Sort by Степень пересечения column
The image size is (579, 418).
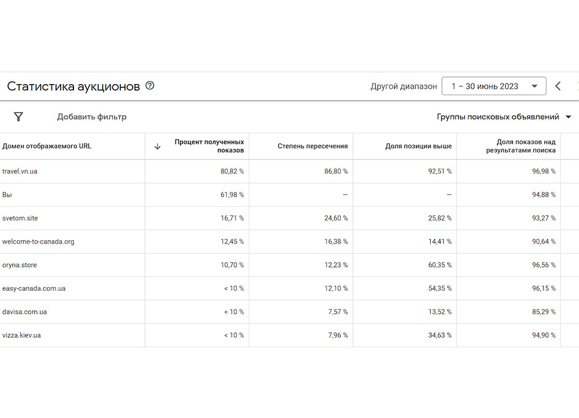312,146
